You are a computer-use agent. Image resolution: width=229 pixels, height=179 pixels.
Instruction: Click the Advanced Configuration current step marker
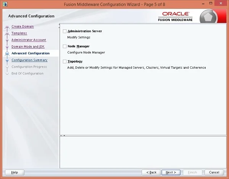7,53
